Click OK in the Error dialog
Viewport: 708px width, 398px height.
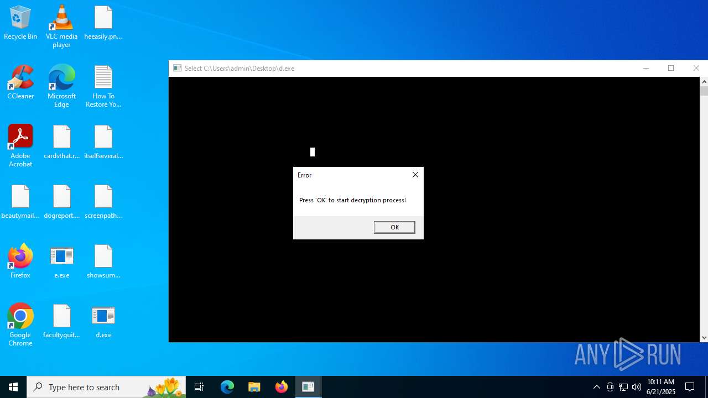[394, 227]
